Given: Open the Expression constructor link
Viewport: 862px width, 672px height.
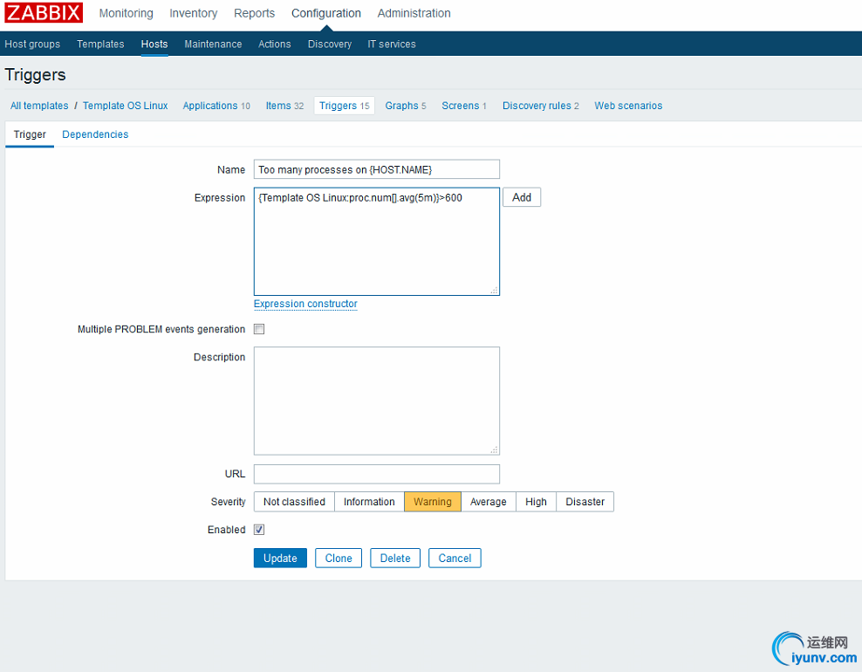Looking at the screenshot, I should pos(305,304).
